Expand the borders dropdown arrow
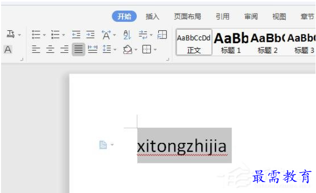 click(x=155, y=50)
